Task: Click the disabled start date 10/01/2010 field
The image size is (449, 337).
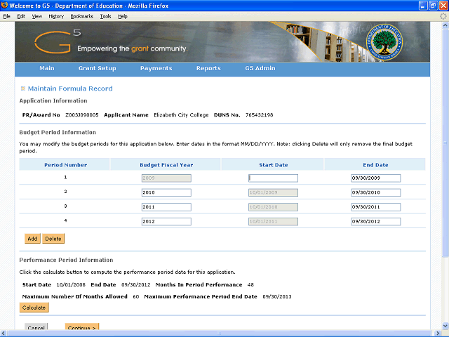Action: click(x=273, y=207)
